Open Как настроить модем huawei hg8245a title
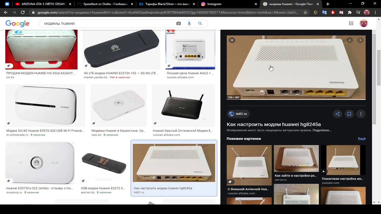Image resolution: width=381 pixels, height=214 pixels. (274, 125)
